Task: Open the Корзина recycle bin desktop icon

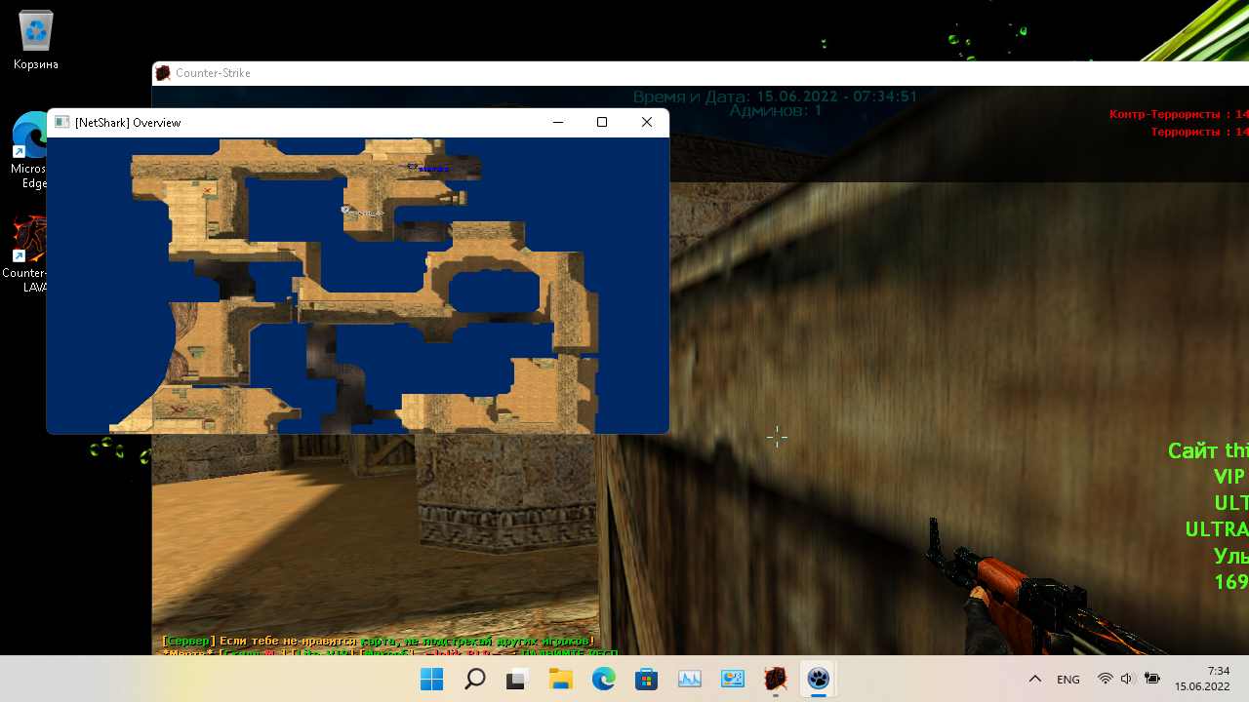Action: point(36,40)
